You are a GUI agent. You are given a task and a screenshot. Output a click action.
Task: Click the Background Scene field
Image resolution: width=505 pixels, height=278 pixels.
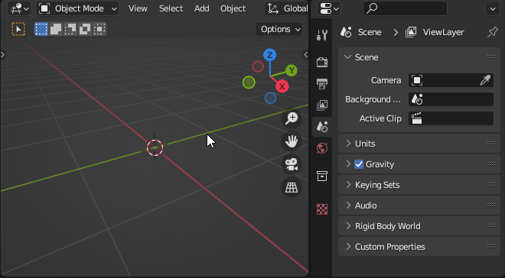click(x=451, y=99)
